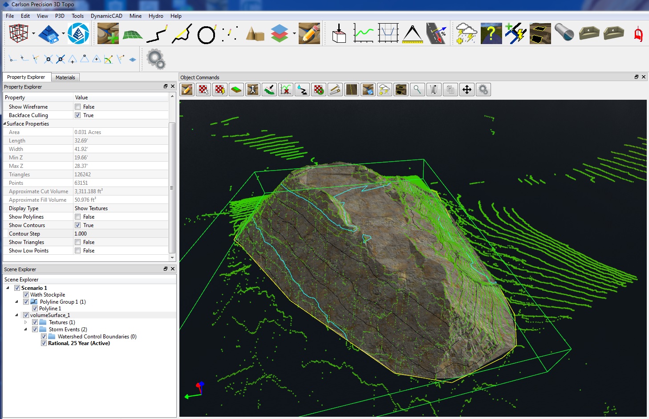The width and height of the screenshot is (649, 419).
Task: Select the measure distance compass tool
Action: pyautogui.click(x=413, y=34)
